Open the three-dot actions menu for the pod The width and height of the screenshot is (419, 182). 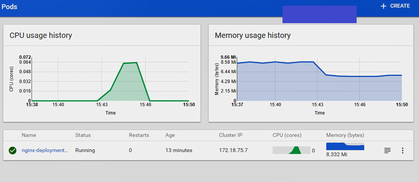tap(402, 151)
